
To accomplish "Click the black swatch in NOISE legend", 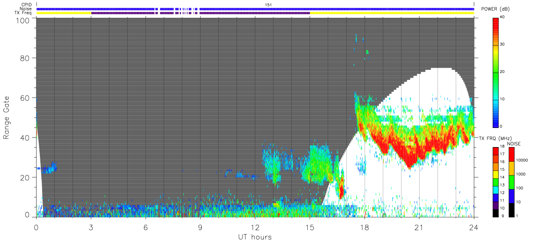I will [512, 209].
